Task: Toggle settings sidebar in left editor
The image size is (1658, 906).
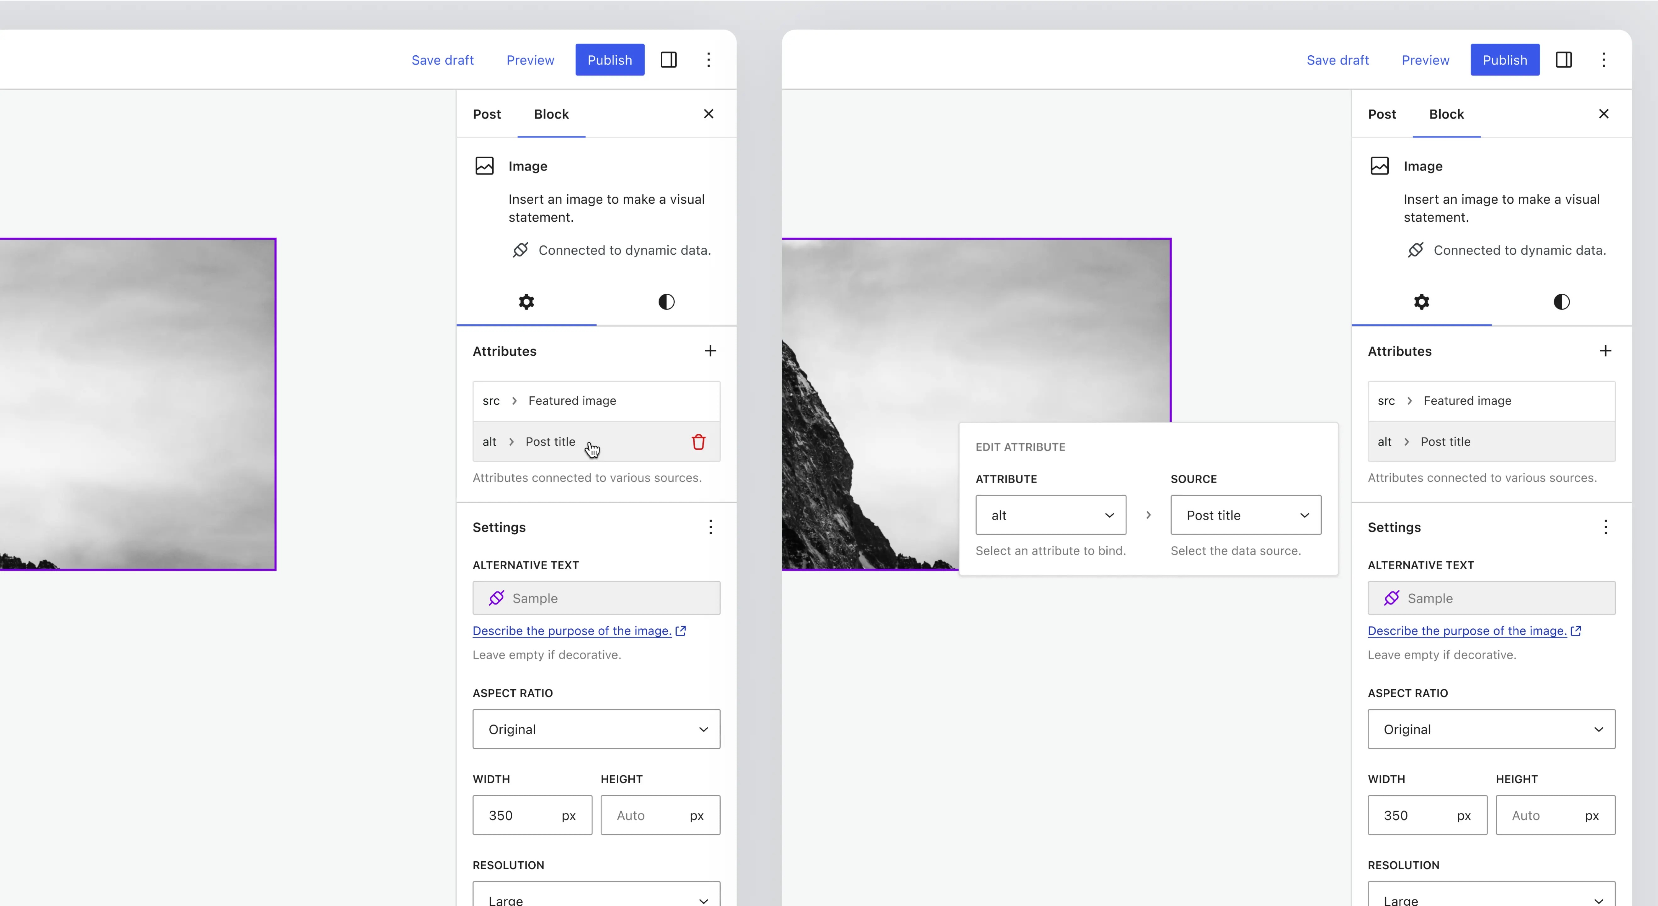Action: (669, 60)
